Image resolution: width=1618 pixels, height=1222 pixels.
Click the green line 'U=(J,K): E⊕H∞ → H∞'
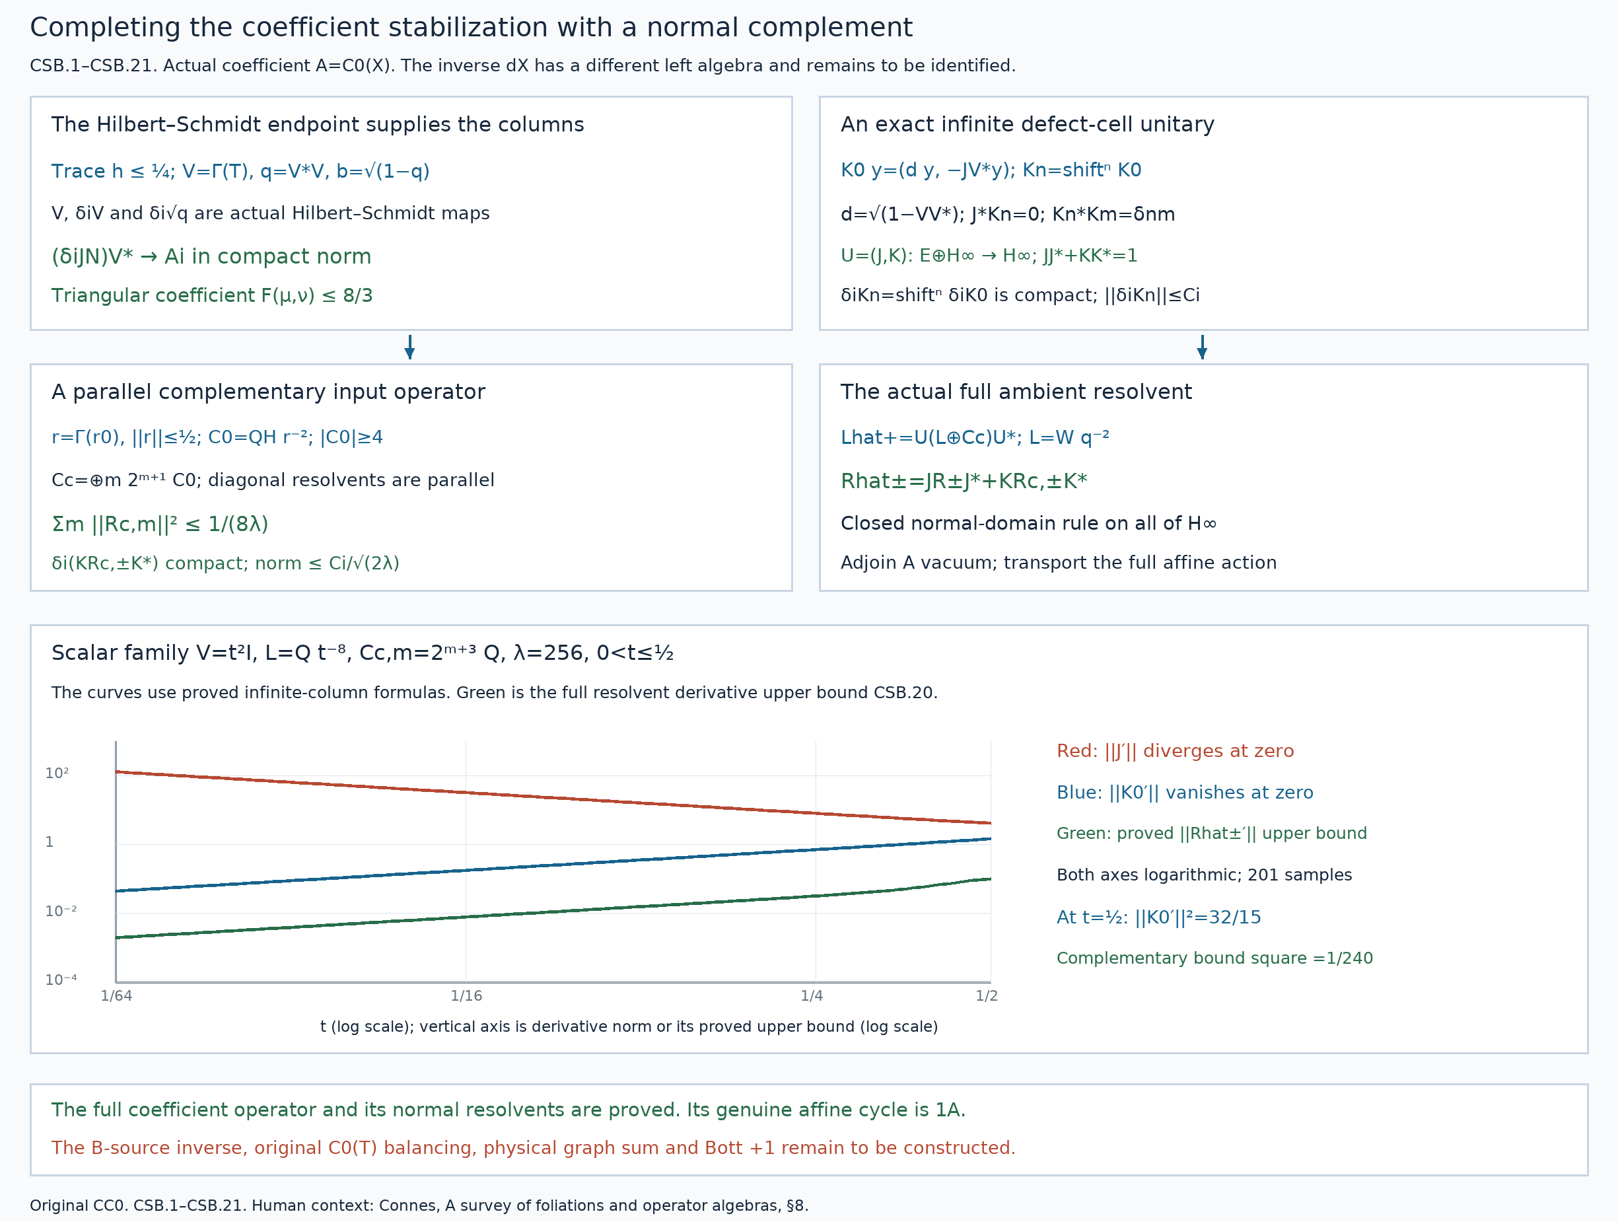tap(989, 256)
